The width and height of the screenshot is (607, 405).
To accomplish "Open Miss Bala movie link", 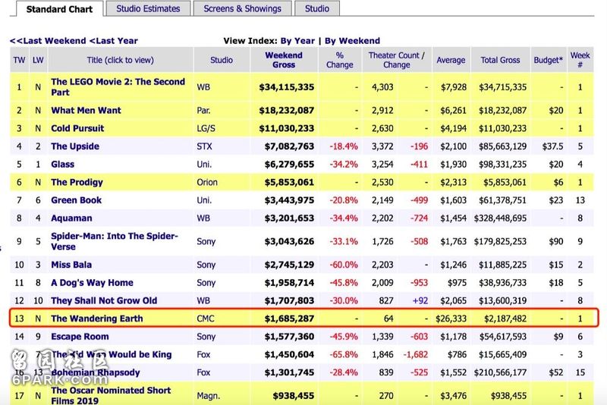I will [71, 265].
